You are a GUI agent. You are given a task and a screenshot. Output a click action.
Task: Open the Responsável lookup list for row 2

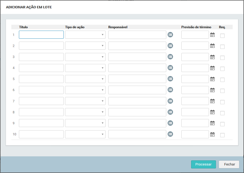[170, 46]
